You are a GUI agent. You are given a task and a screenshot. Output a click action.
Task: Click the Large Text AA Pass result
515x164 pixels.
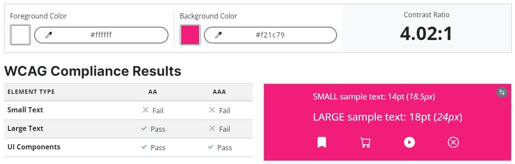[153, 129]
